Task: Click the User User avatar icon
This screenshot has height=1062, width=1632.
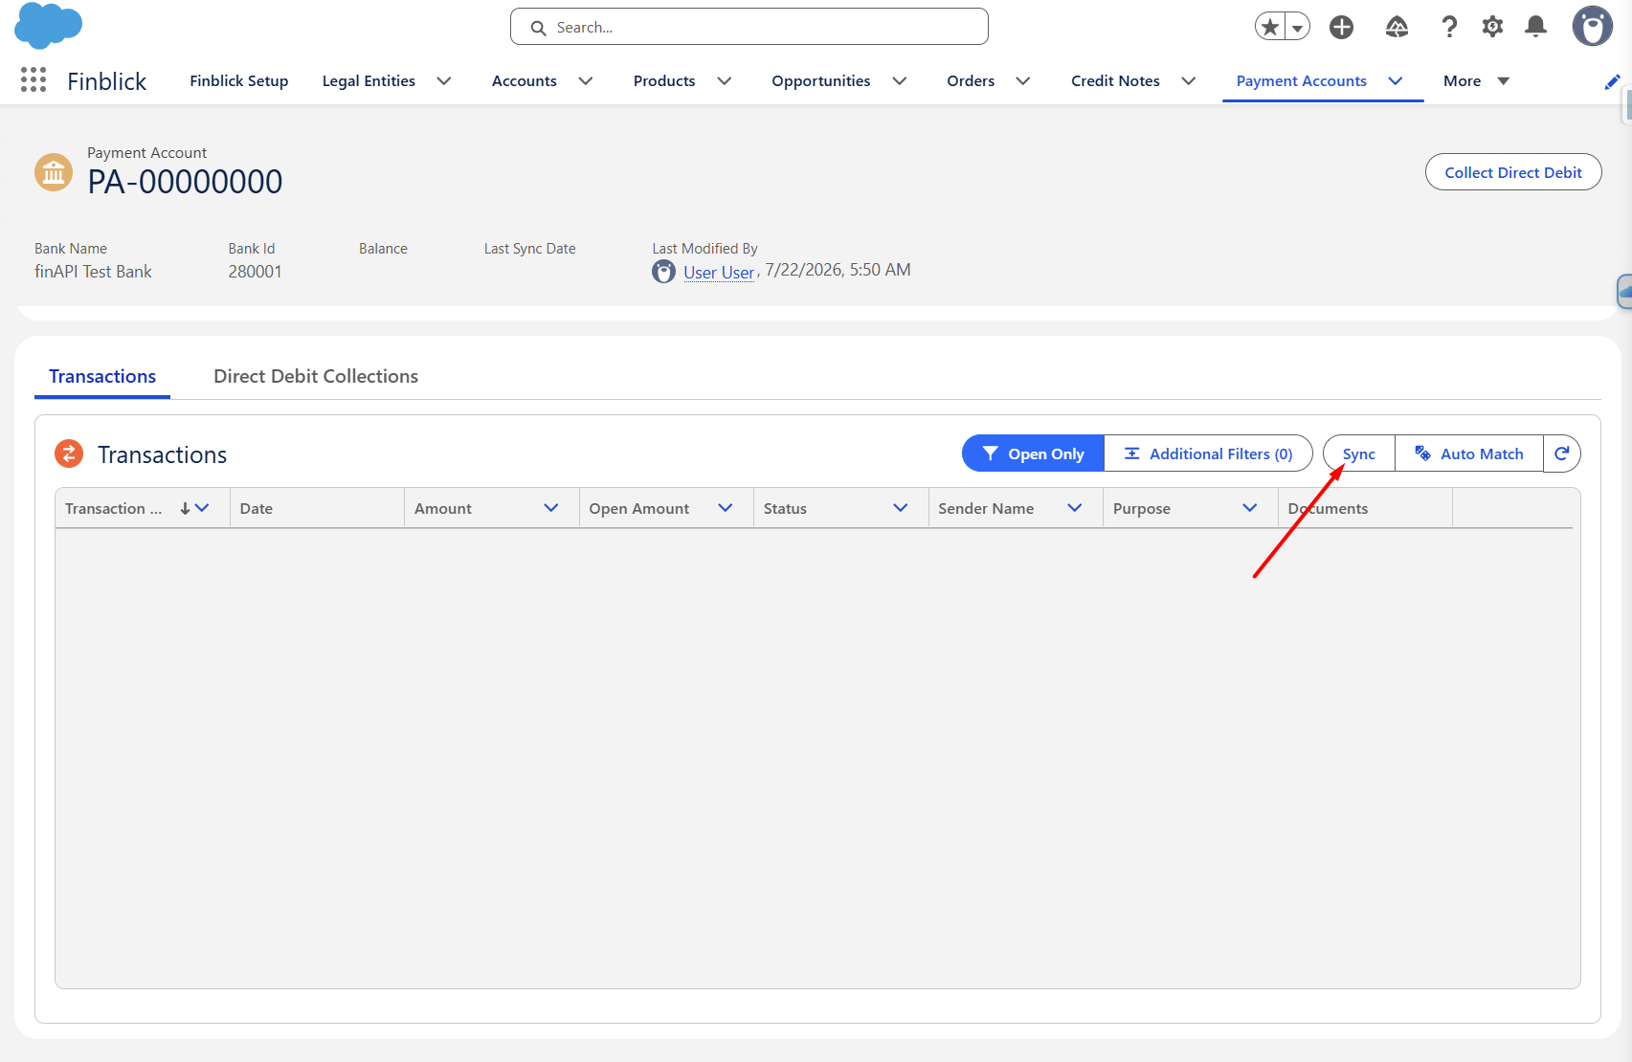Action: [663, 272]
